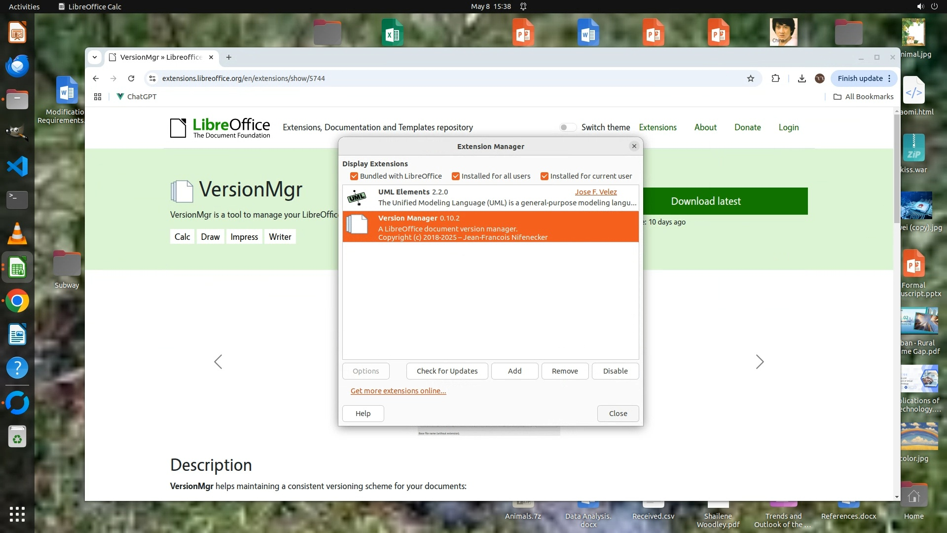Uncheck Installed for all users checkbox
The image size is (947, 533).
click(x=455, y=176)
